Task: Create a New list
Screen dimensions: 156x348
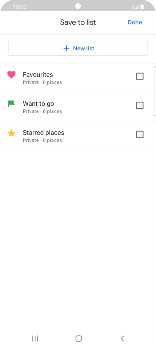Action: click(x=78, y=49)
